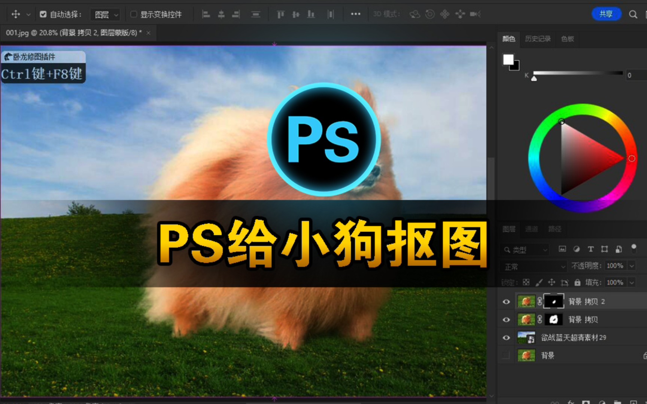Viewport: 647px width, 404px height.
Task: Filter layers by type (T) icon
Action: click(x=590, y=249)
